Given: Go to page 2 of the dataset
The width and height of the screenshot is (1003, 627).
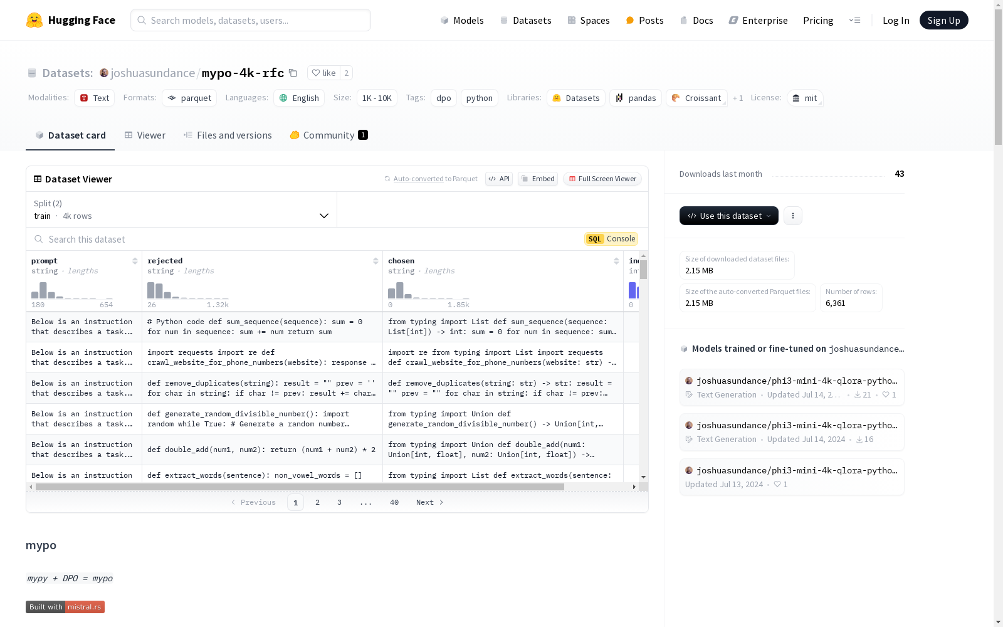Looking at the screenshot, I should click(318, 502).
